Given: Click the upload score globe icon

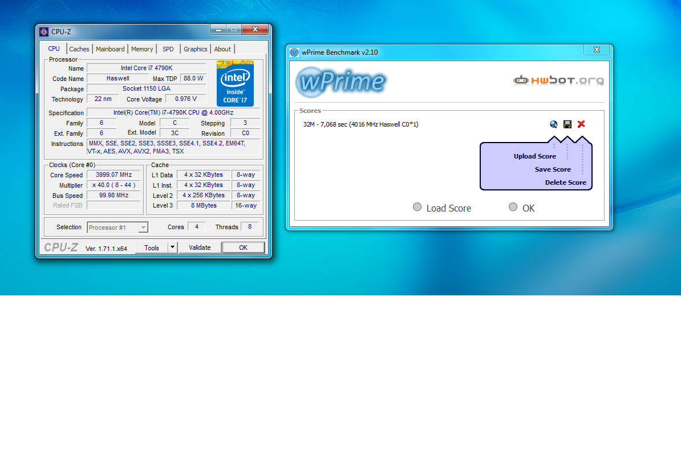Looking at the screenshot, I should (x=553, y=124).
